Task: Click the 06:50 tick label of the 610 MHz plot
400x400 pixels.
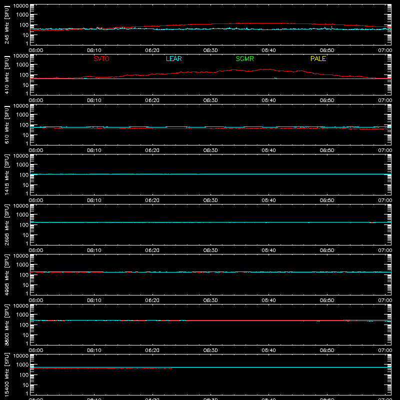Action: 327,150
